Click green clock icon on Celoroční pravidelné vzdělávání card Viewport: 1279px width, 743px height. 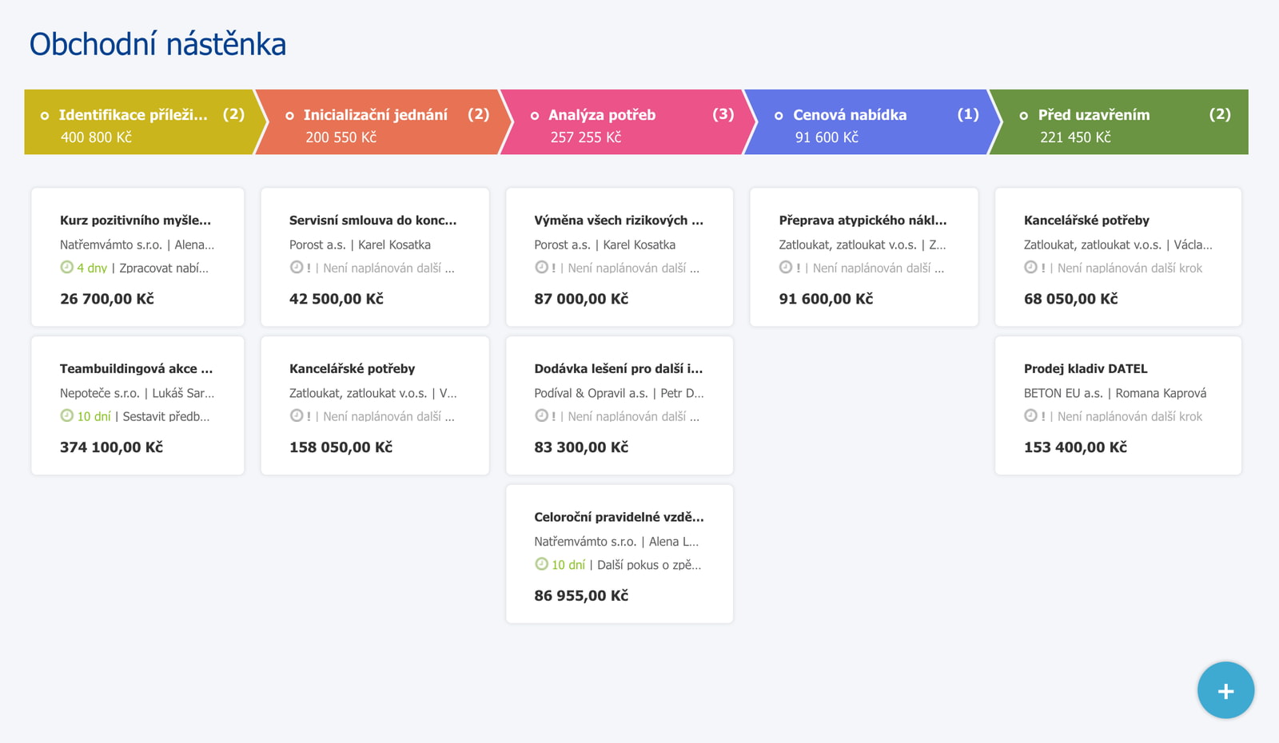541,564
